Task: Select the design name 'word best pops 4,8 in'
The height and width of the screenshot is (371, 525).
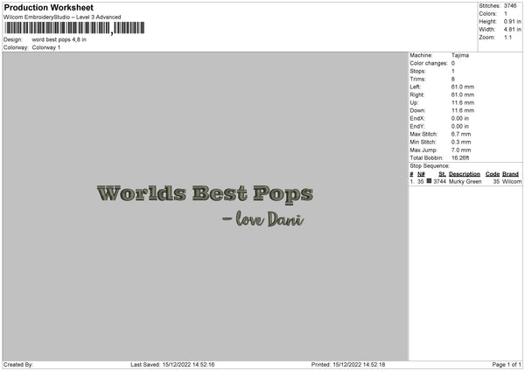Action: pos(59,39)
